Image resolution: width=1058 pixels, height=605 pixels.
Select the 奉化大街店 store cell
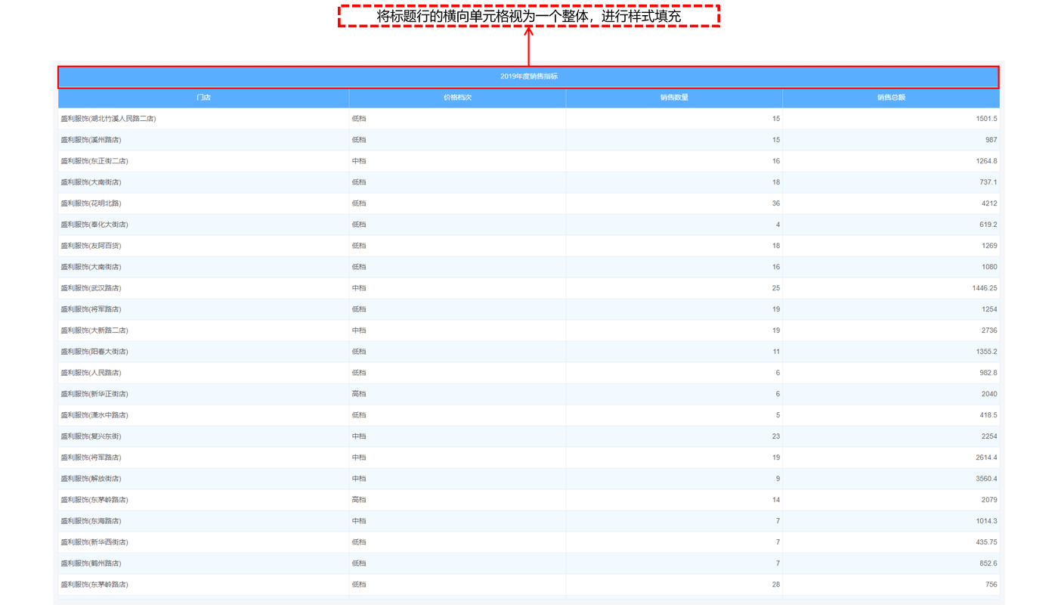tap(94, 225)
